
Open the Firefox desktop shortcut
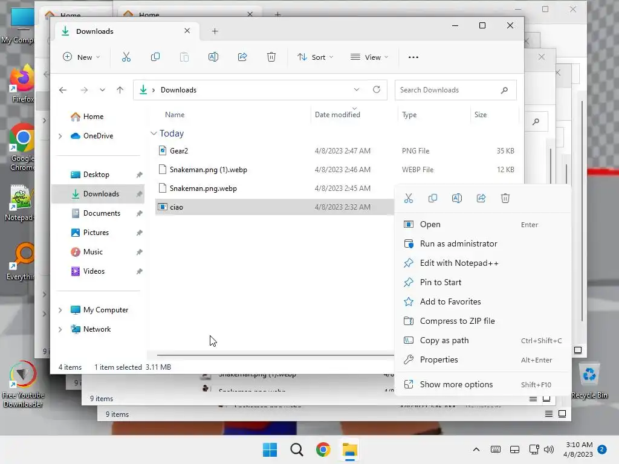[22, 84]
